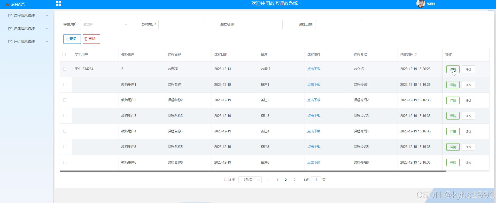Expand the 选课信息管理 submenu chevron

(47, 28)
